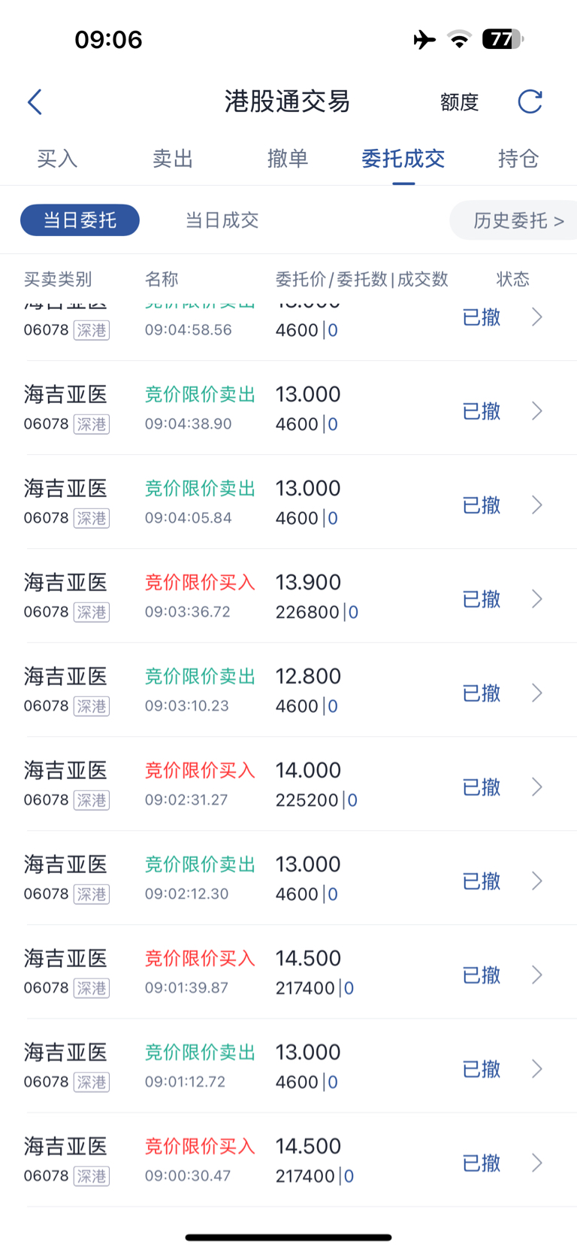Tap 深港 badge on the 09:01:39.87 order
This screenshot has width=577, height=1252.
pos(92,988)
